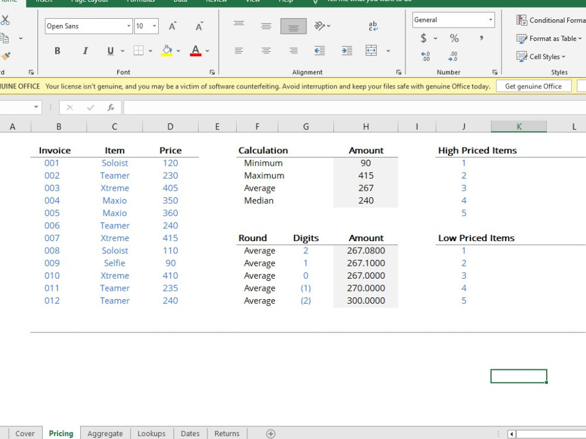586x439 pixels.
Task: Apply Percent Style format
Action: pos(454,38)
